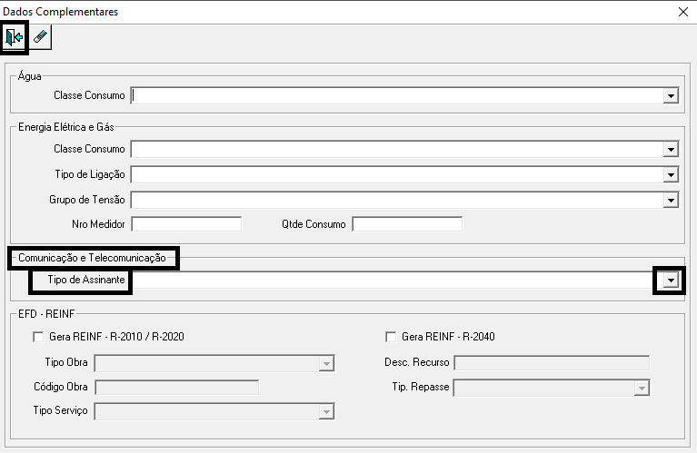Click the Código Obra input field
Screen dimensions: 697x453
177,388
